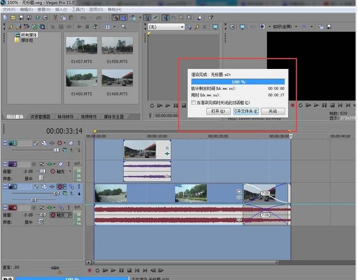Viewport: 358px width, 280px height.
Task: Mute audio track 2
Action: [61, 164]
